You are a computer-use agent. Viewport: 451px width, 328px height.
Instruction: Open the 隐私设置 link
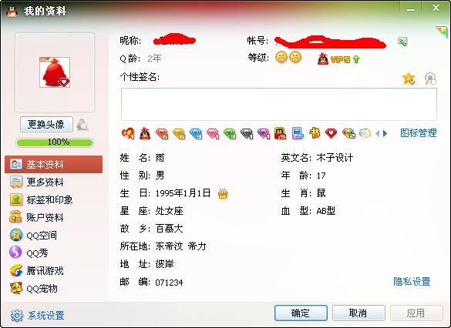[412, 282]
